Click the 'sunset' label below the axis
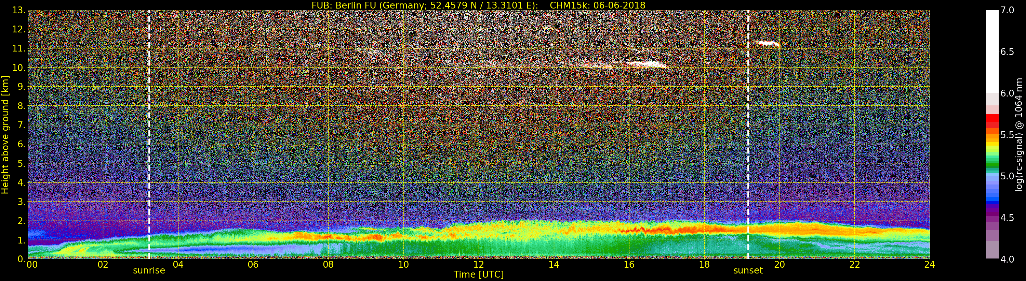1026x281 pixels. pos(748,271)
